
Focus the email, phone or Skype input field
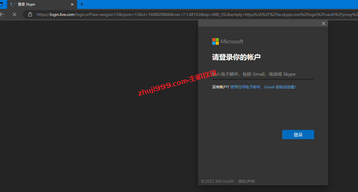point(263,74)
